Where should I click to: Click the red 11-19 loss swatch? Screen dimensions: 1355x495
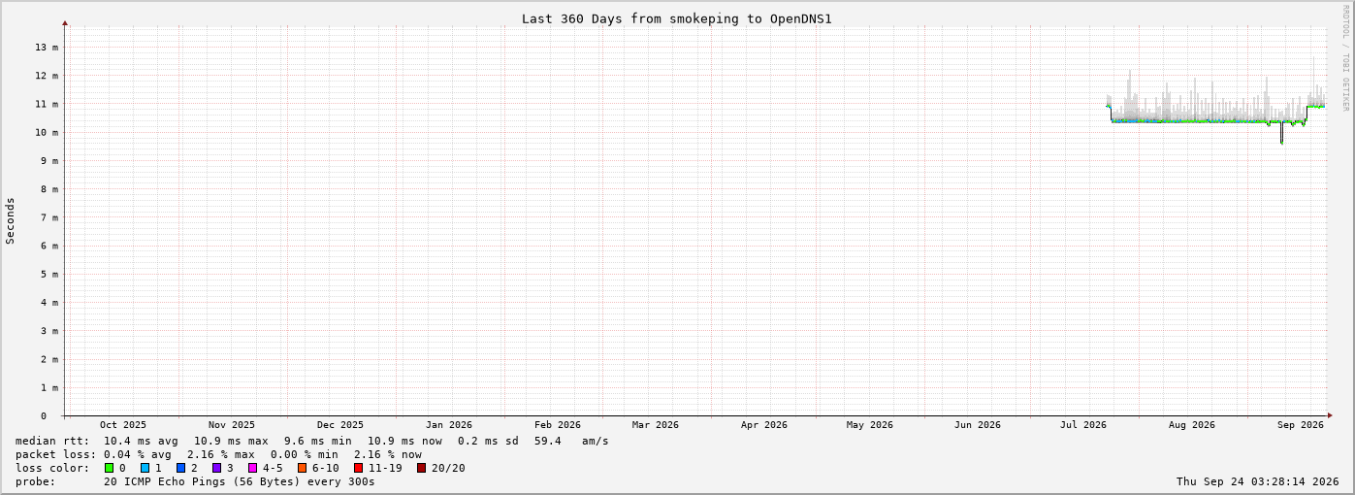(x=359, y=468)
